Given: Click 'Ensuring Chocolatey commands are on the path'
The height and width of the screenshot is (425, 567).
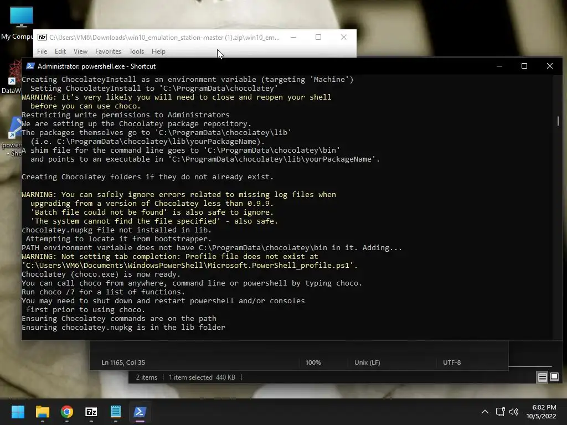Looking at the screenshot, I should (119, 319).
